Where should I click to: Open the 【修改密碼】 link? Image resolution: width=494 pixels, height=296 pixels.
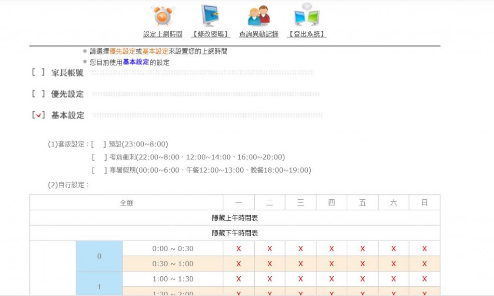coord(211,34)
